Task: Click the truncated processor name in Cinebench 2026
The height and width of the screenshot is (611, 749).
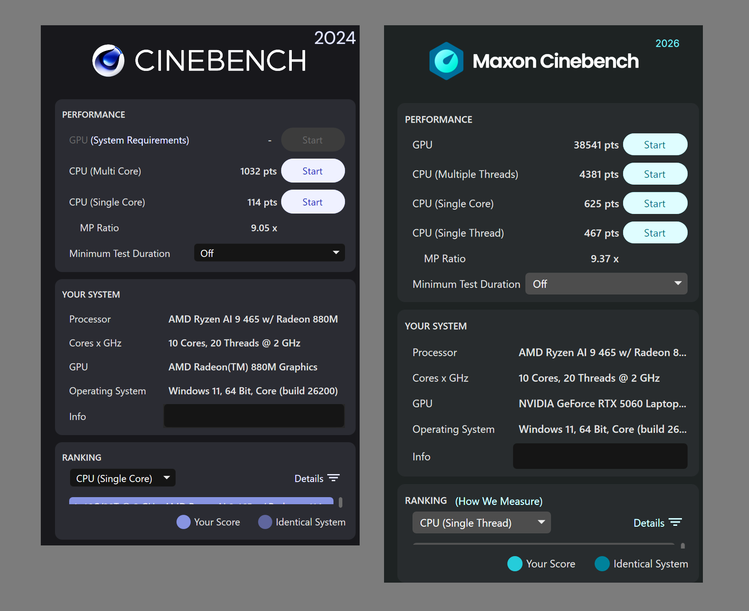Action: point(602,352)
